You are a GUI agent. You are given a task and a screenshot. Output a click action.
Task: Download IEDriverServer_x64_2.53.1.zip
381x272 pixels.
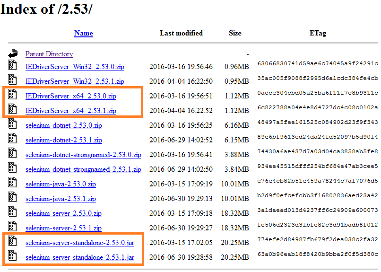(71, 111)
